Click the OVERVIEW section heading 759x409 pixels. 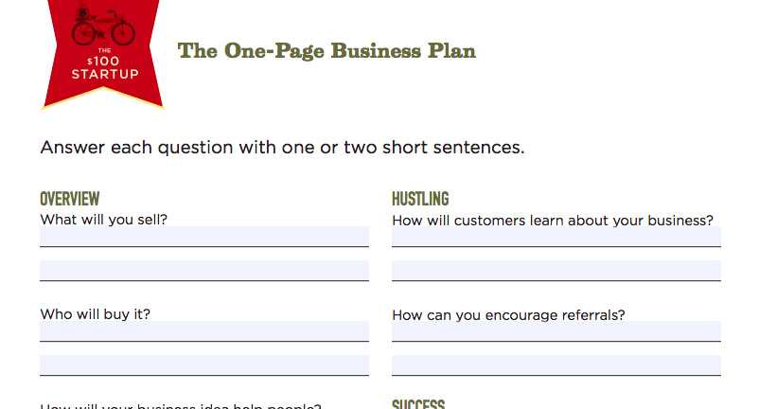point(70,199)
